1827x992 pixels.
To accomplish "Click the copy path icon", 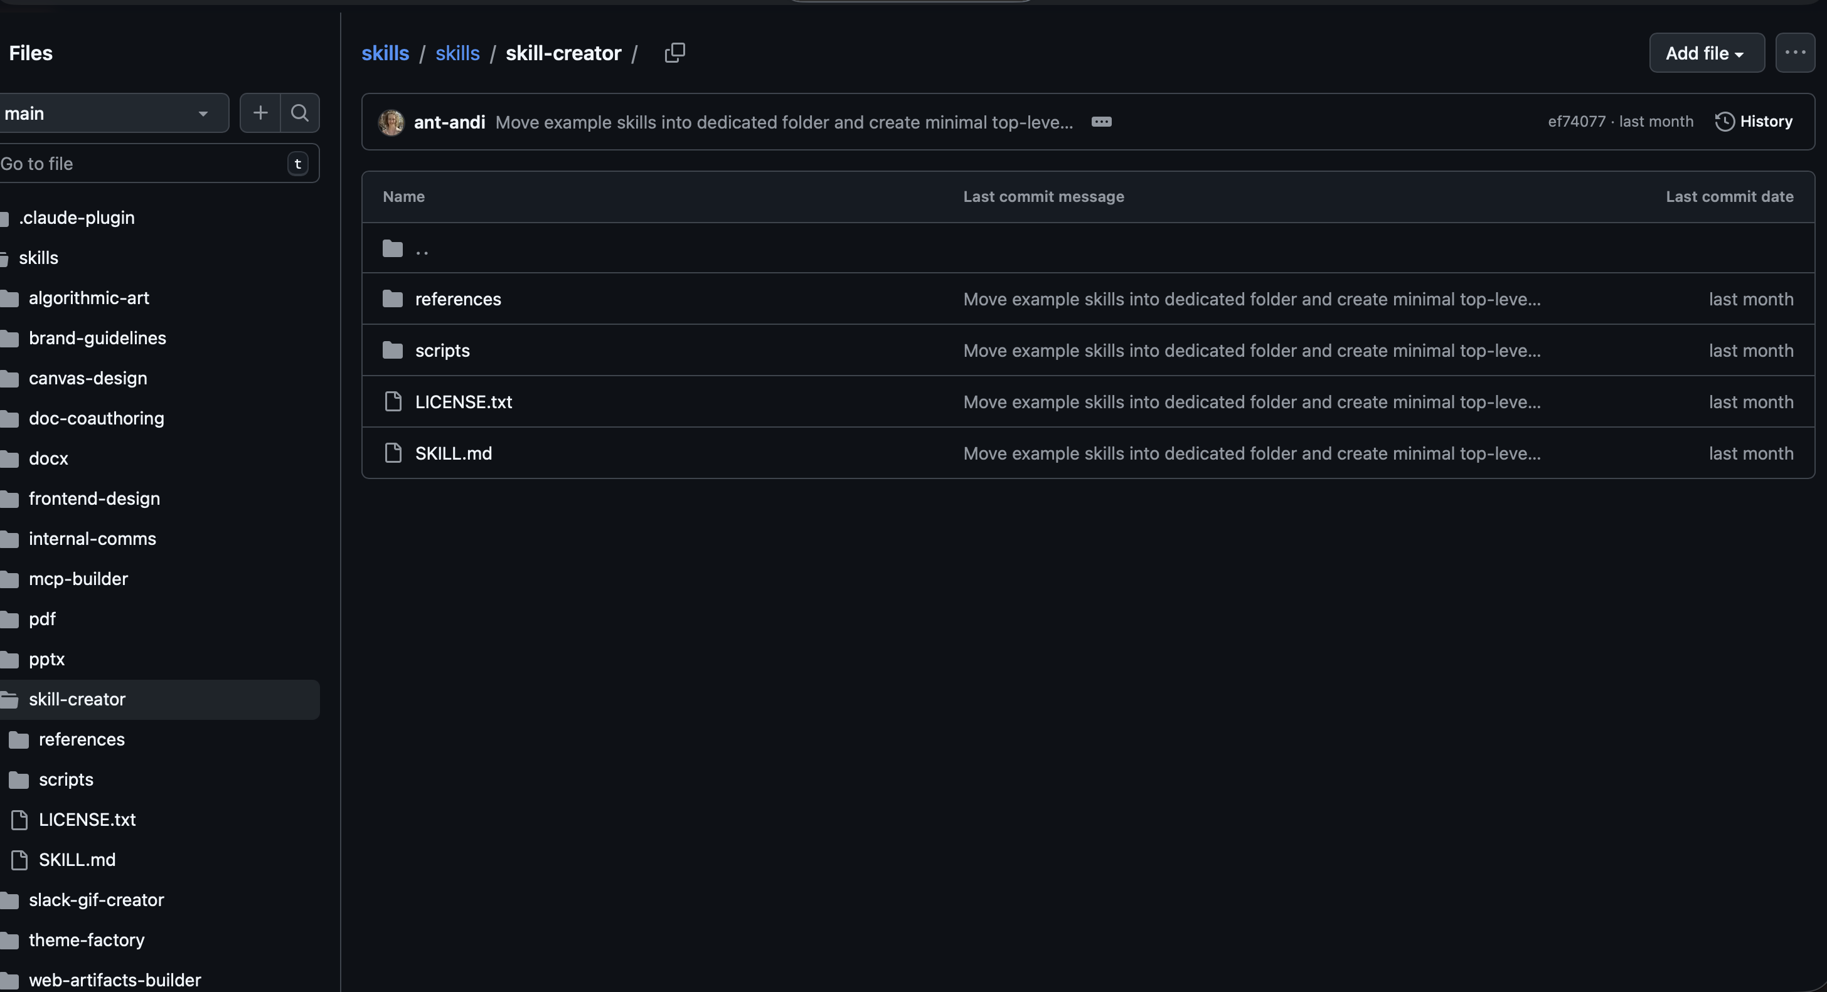I will click(x=674, y=53).
